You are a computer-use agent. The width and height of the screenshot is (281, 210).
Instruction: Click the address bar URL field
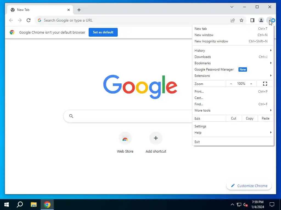pyautogui.click(x=133, y=20)
